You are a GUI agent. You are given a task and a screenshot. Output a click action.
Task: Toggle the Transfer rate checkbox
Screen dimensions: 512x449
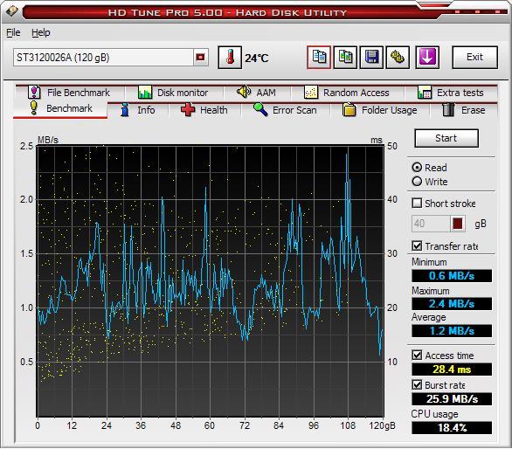[417, 245]
